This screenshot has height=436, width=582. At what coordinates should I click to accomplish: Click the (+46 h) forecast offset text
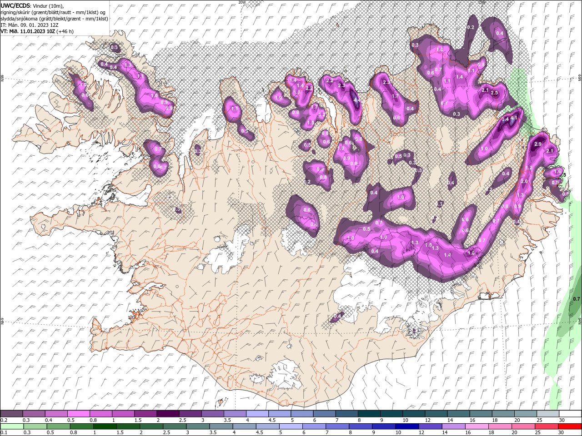pyautogui.click(x=65, y=31)
